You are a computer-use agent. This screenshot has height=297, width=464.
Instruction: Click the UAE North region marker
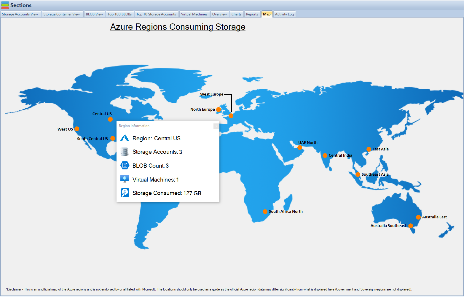[299, 147]
